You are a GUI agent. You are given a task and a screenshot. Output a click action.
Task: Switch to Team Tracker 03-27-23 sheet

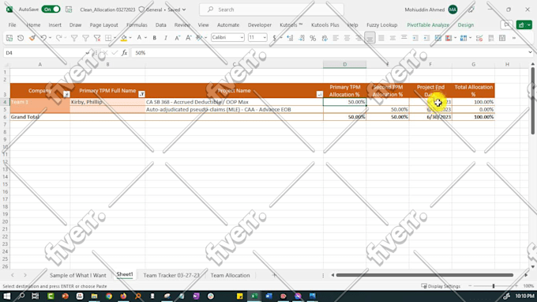click(x=171, y=275)
